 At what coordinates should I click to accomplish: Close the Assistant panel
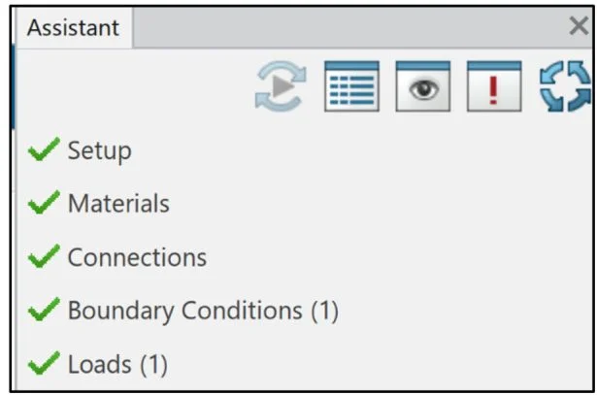(x=578, y=27)
